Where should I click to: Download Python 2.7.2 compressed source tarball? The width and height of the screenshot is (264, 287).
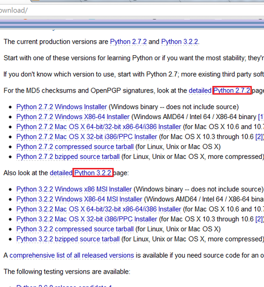point(75,146)
